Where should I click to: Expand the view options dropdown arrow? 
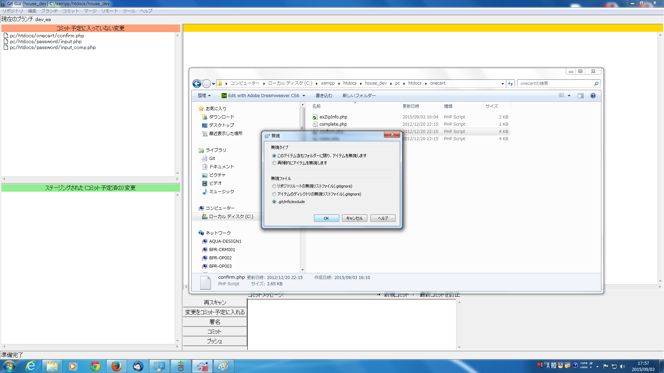[x=569, y=96]
